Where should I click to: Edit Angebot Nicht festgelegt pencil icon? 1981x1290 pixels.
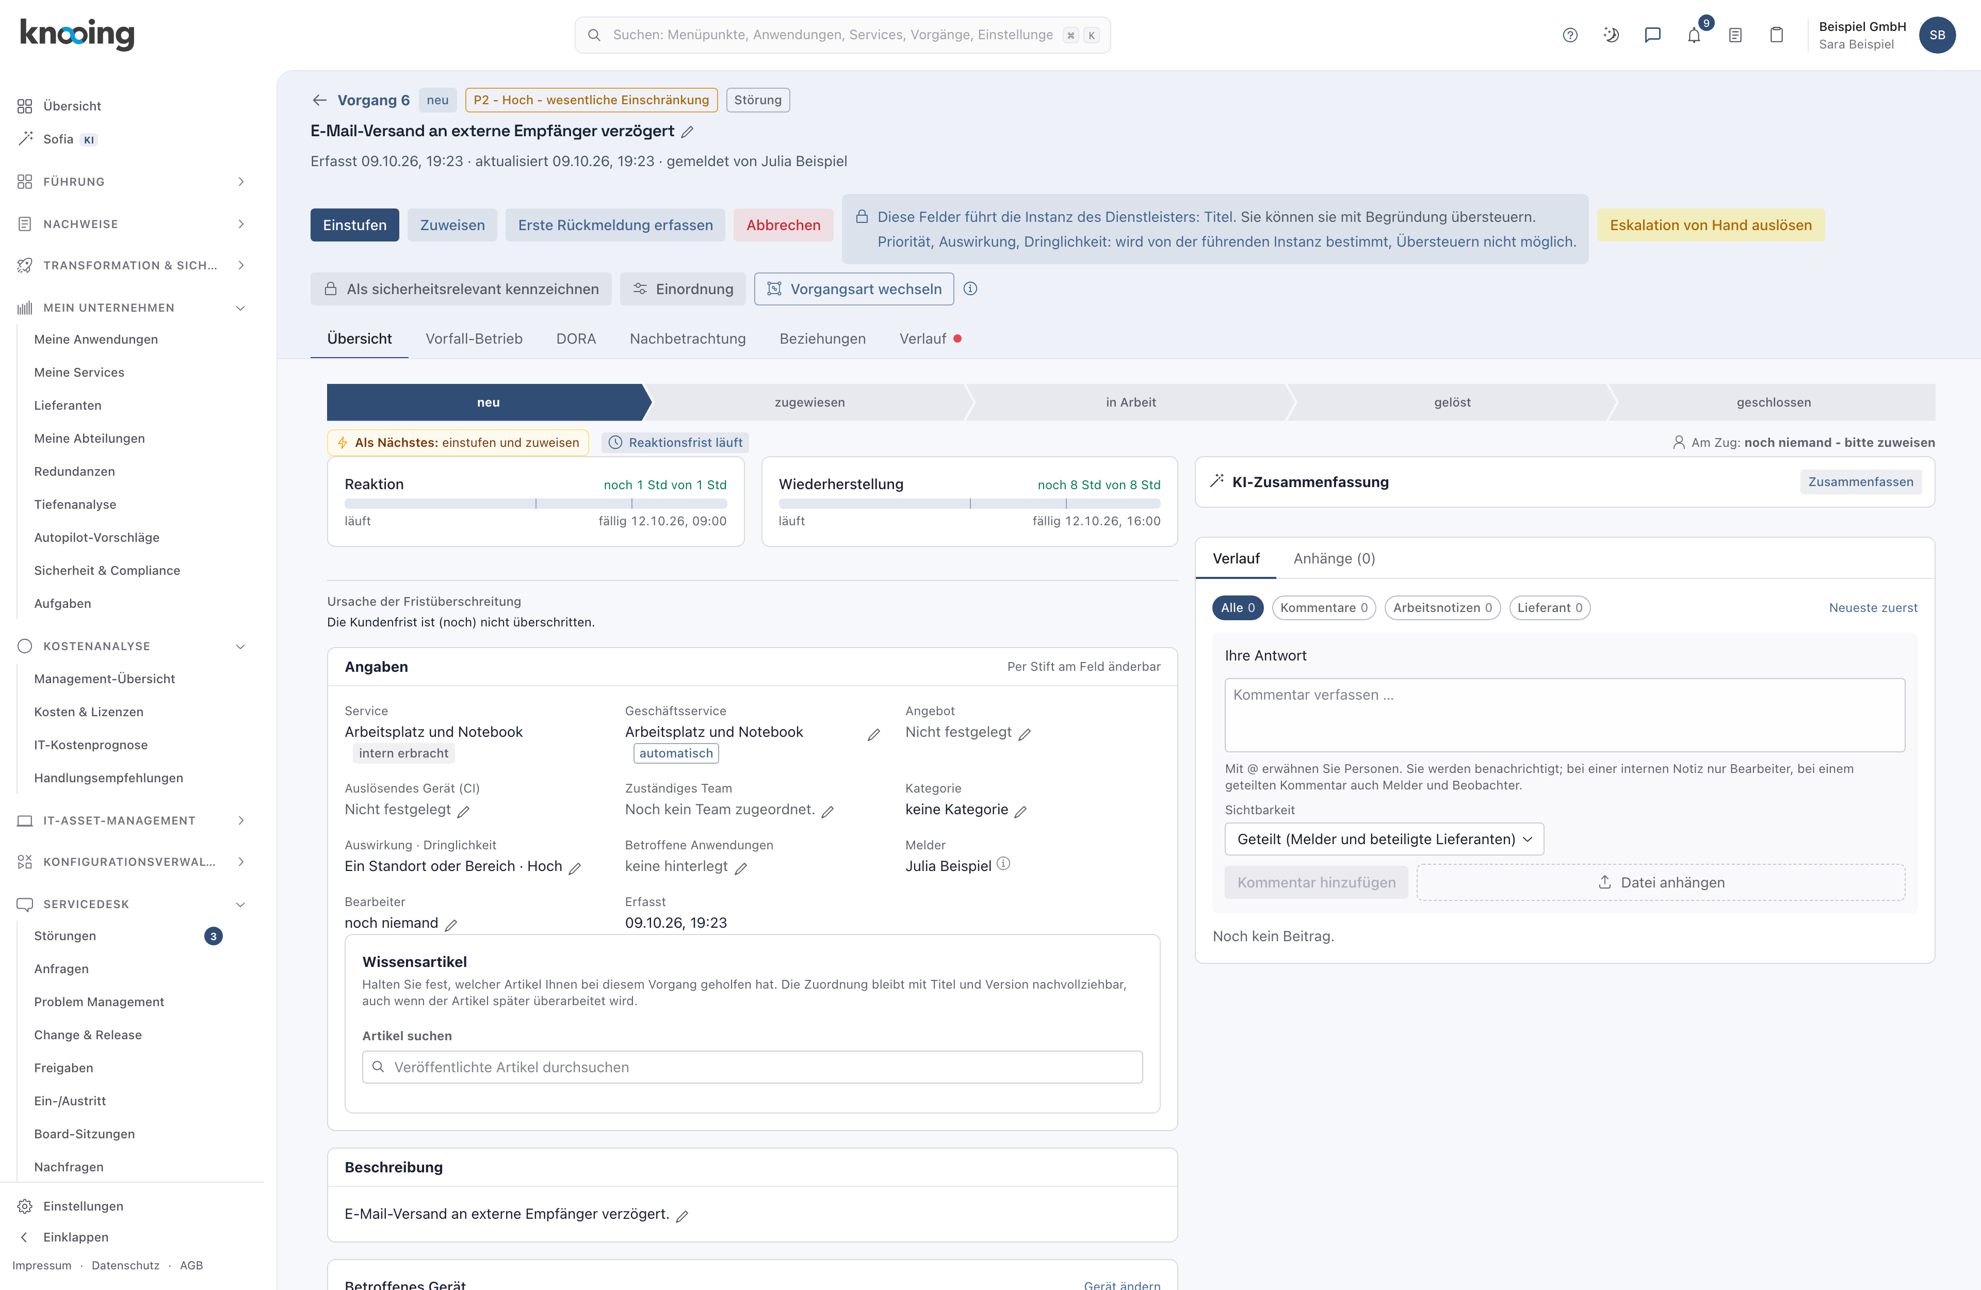pyautogui.click(x=1025, y=734)
